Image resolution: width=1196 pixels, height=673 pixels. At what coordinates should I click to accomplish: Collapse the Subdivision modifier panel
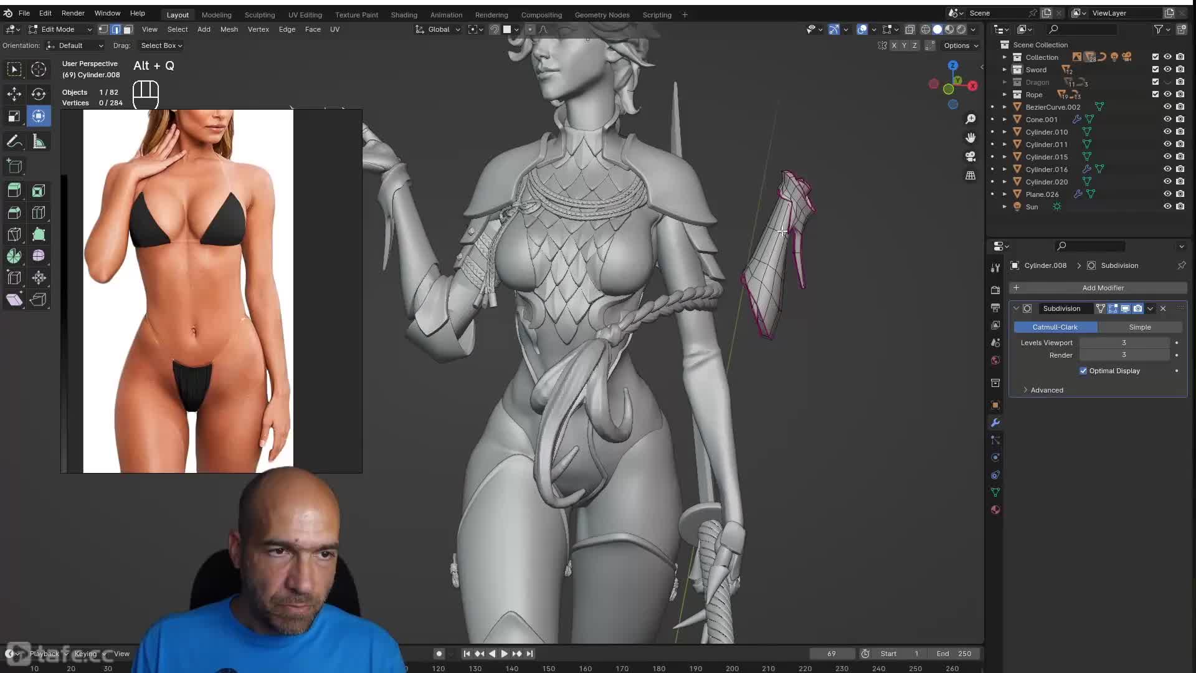click(1016, 308)
